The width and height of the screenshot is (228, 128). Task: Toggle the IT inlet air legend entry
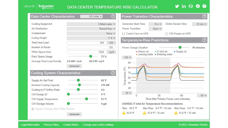coord(161,51)
